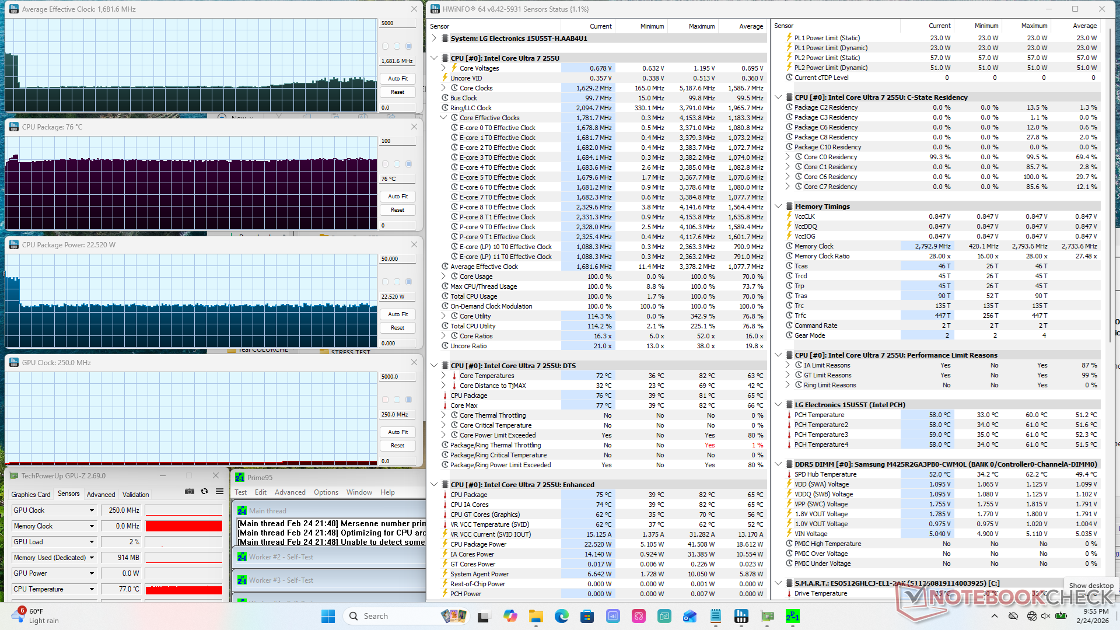Screen dimensions: 1120x630
Task: Toggle first radio option in Average Effective Clock graph
Action: [x=385, y=46]
